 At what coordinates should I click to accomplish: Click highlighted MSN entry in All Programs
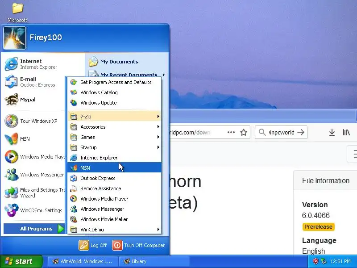click(114, 168)
